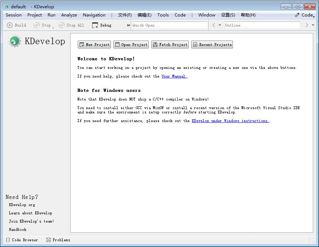Image resolution: width=319 pixels, height=247 pixels.
Task: Open the 设置(S) menu
Action: tap(228, 15)
